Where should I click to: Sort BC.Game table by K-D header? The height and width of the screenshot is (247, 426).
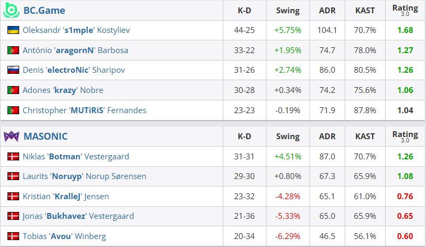point(245,10)
